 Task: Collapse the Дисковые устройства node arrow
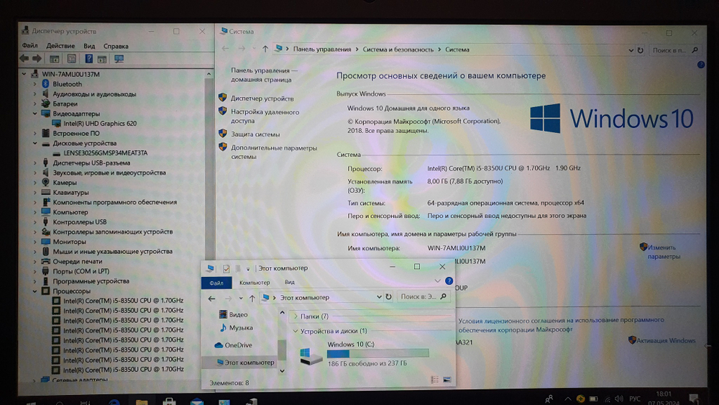[35, 143]
